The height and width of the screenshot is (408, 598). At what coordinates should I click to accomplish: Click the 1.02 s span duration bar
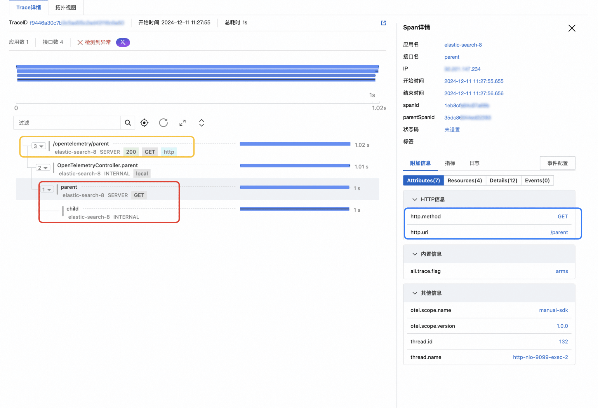(x=295, y=144)
